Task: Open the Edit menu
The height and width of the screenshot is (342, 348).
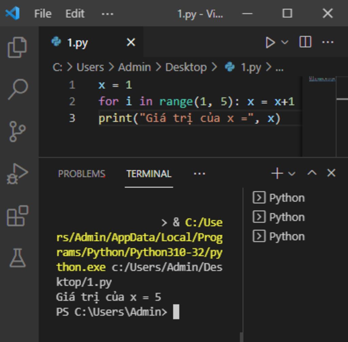Action: click(x=75, y=14)
